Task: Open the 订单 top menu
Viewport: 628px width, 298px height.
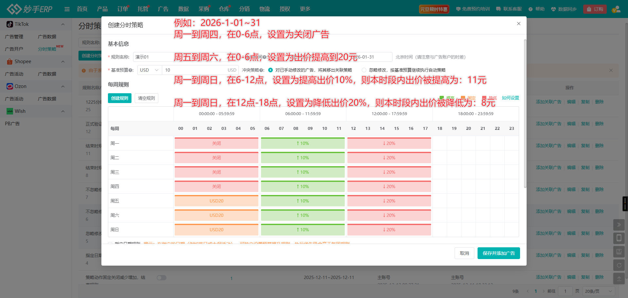Action: [123, 9]
